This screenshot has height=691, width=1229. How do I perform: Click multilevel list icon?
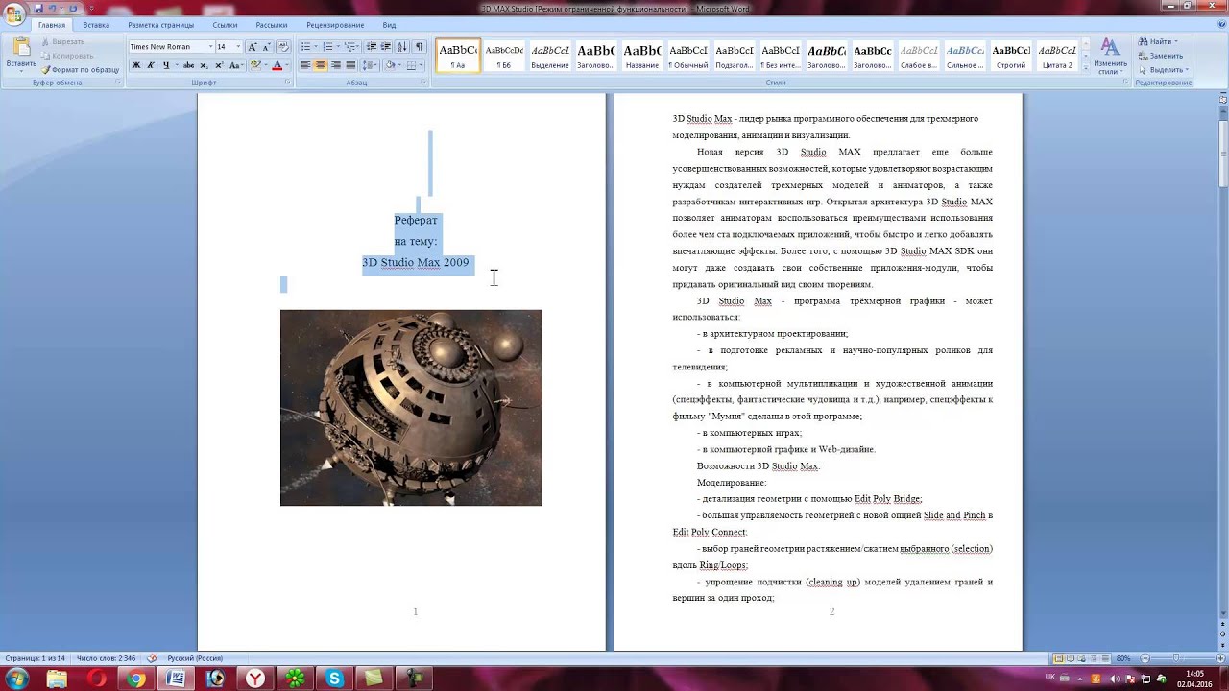[x=350, y=46]
